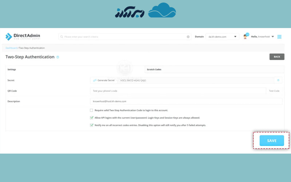The image size is (291, 182).
Task: Toggle Notify me on incorrect codes checkbox
Action: click(x=92, y=125)
